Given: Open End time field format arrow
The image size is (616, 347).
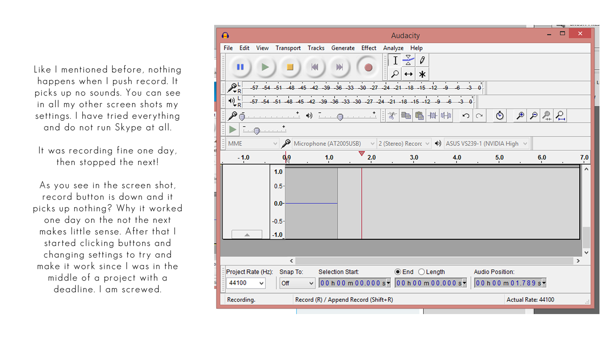Looking at the screenshot, I should click(464, 283).
